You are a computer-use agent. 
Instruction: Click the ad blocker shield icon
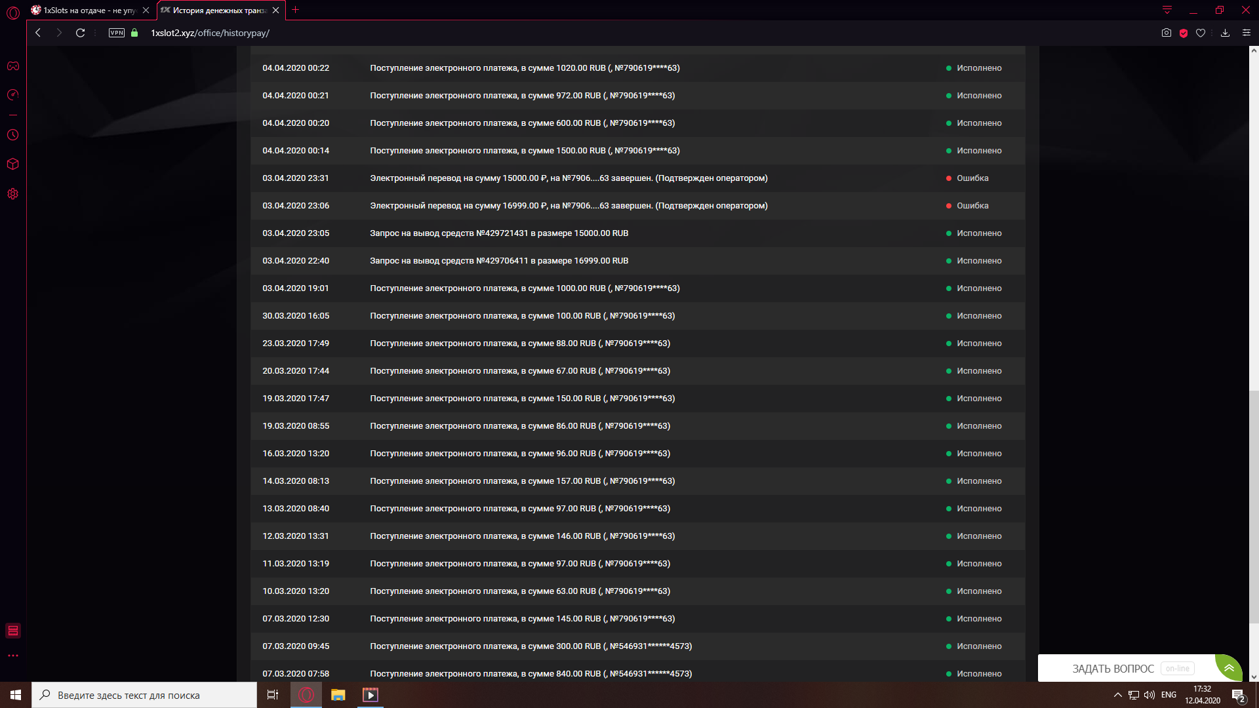tap(1184, 33)
